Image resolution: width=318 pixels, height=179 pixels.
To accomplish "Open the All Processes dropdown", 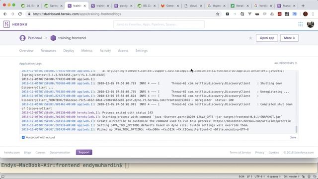I will pos(285,63).
